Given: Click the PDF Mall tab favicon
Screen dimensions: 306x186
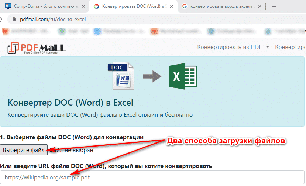Looking at the screenshot, I should (x=96, y=6).
